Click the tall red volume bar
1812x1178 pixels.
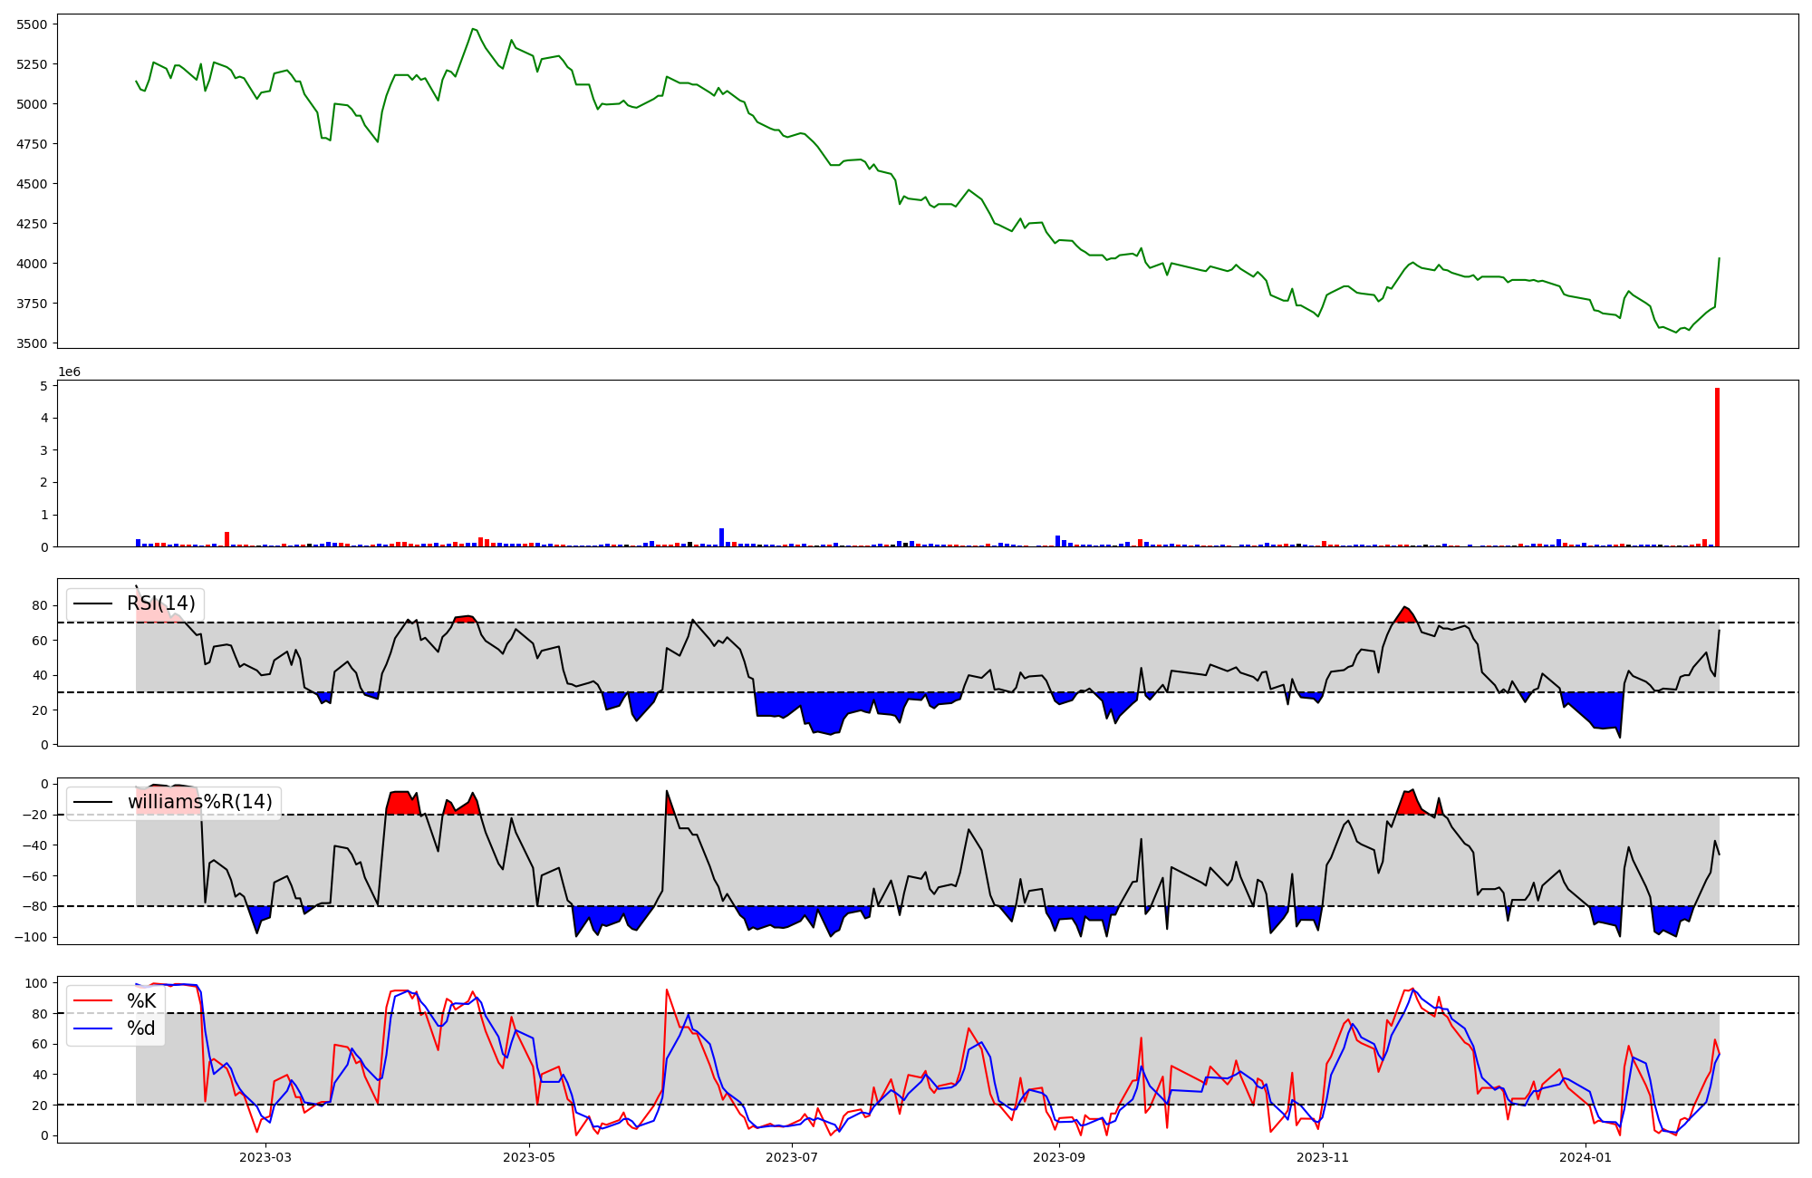coord(1717,467)
